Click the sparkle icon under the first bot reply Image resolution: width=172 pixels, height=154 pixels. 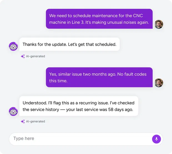point(23,56)
